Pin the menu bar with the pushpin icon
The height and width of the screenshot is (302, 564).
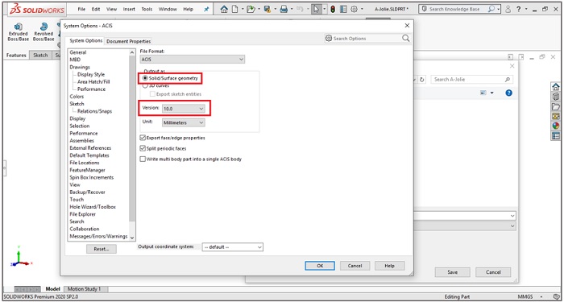[x=206, y=10]
